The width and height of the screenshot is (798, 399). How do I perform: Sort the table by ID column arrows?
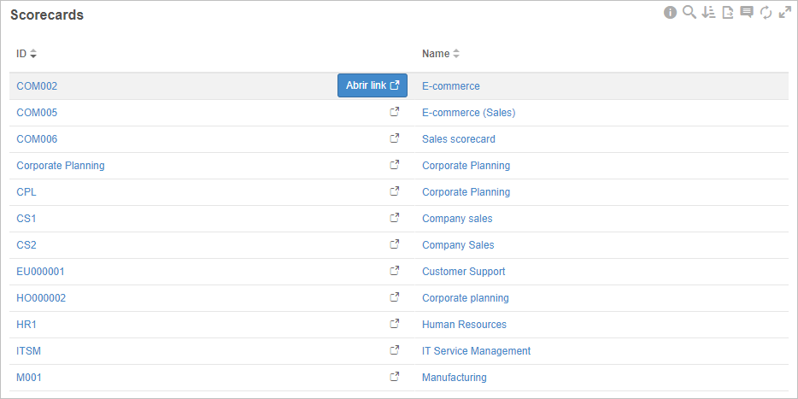click(x=33, y=54)
